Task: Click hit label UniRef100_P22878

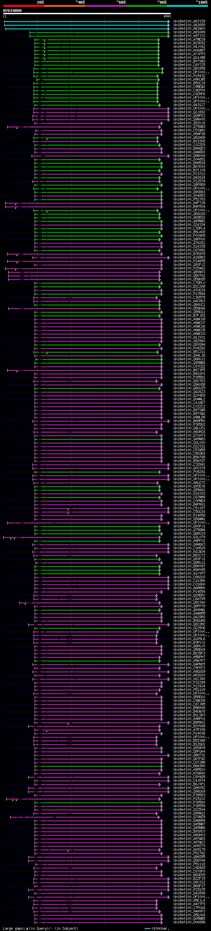Action: point(189,181)
